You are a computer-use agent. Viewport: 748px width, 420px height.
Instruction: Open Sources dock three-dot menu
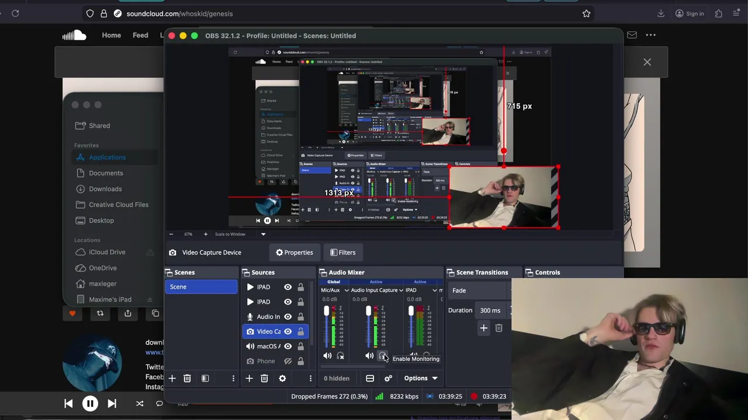310,379
